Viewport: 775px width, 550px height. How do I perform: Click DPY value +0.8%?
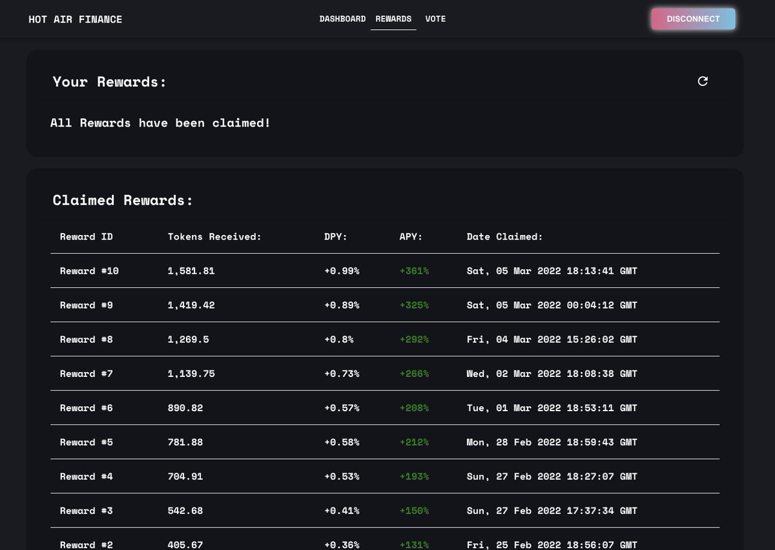pos(339,340)
